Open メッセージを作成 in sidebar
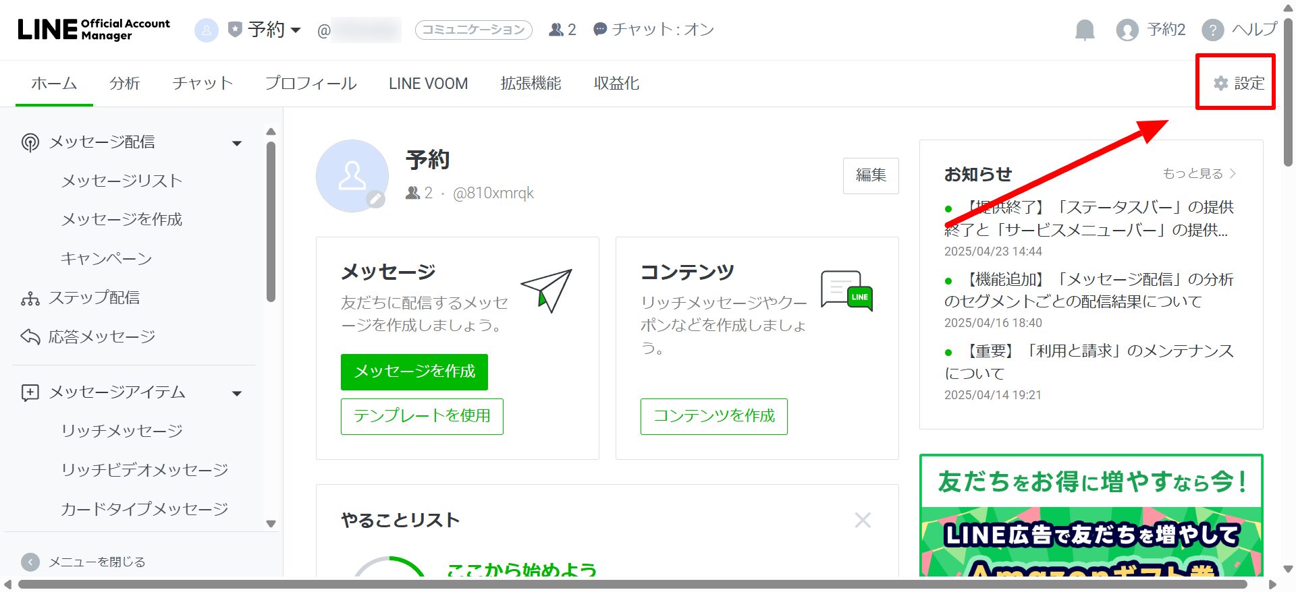1296x592 pixels. pyautogui.click(x=122, y=220)
